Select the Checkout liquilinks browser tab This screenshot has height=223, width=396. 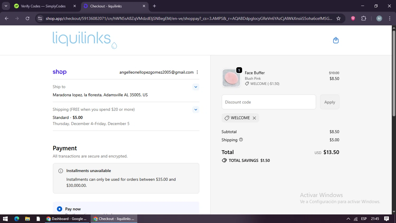coord(106,6)
